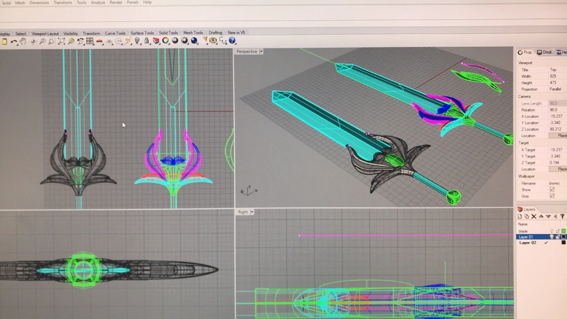This screenshot has height=319, width=567.
Task: Click the green blade layer color swatch
Action: [x=563, y=231]
